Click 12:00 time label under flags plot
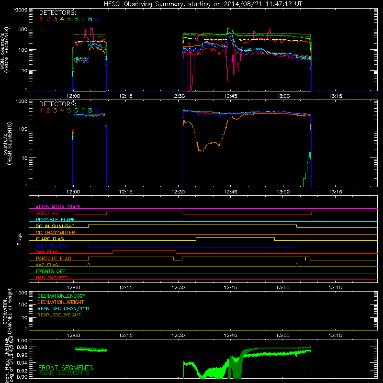383x383 pixels. click(74, 288)
